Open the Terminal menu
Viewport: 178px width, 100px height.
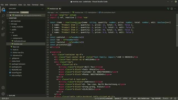point(35,5)
